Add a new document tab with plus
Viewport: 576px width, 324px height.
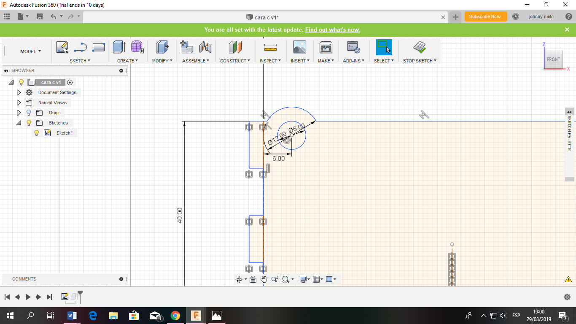(455, 17)
